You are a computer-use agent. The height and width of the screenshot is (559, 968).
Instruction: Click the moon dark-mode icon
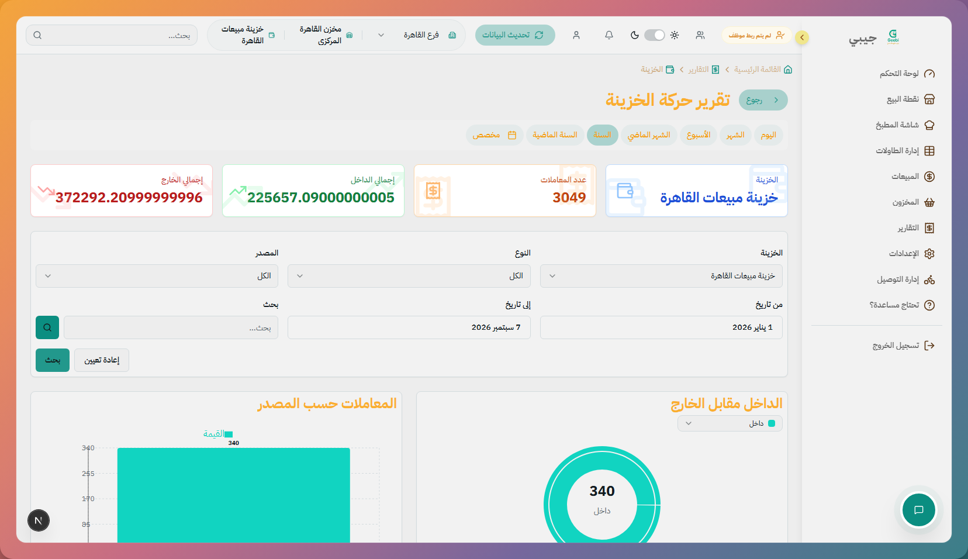coord(635,35)
